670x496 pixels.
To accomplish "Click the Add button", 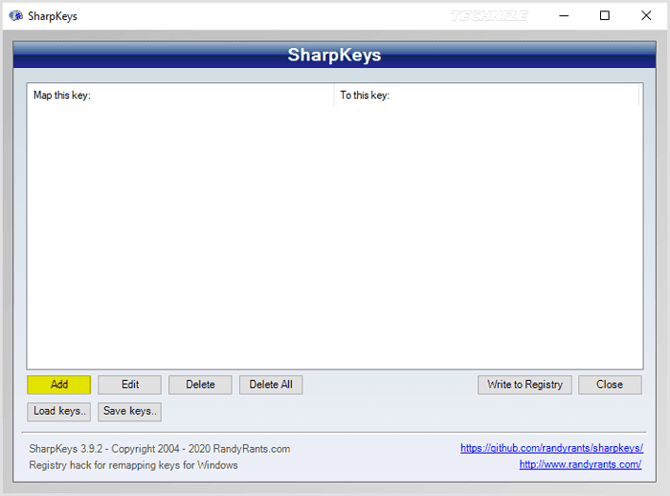I will (59, 384).
